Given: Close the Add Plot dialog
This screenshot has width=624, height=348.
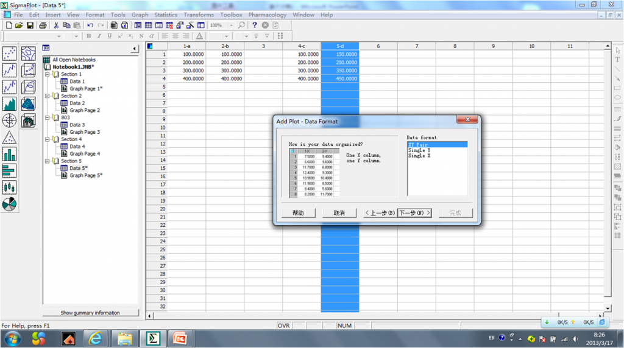Looking at the screenshot, I should 467,119.
